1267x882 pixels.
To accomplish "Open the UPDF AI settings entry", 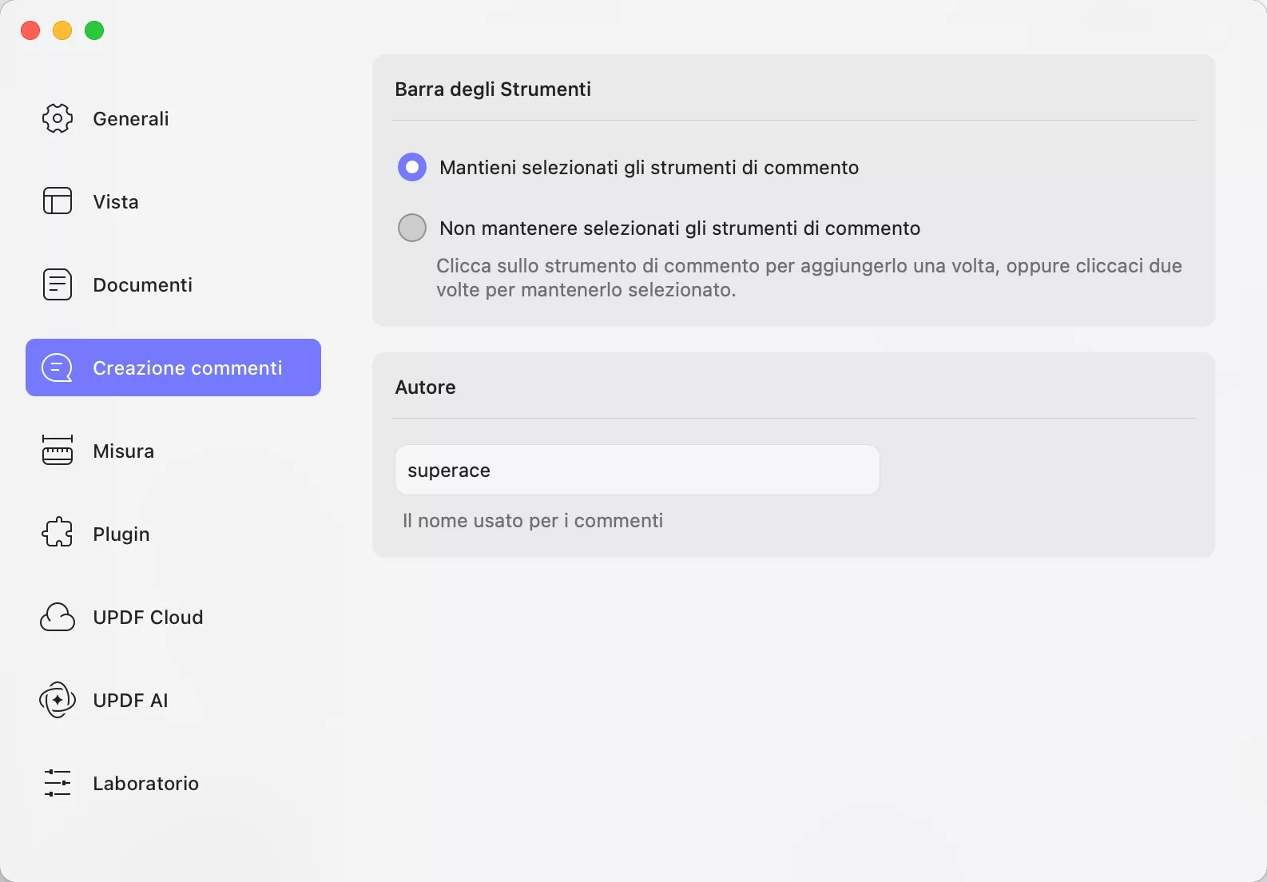I will click(130, 700).
